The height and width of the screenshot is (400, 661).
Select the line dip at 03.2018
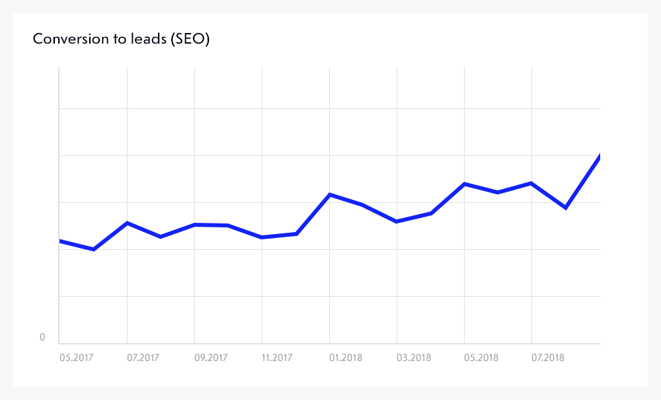pos(397,221)
